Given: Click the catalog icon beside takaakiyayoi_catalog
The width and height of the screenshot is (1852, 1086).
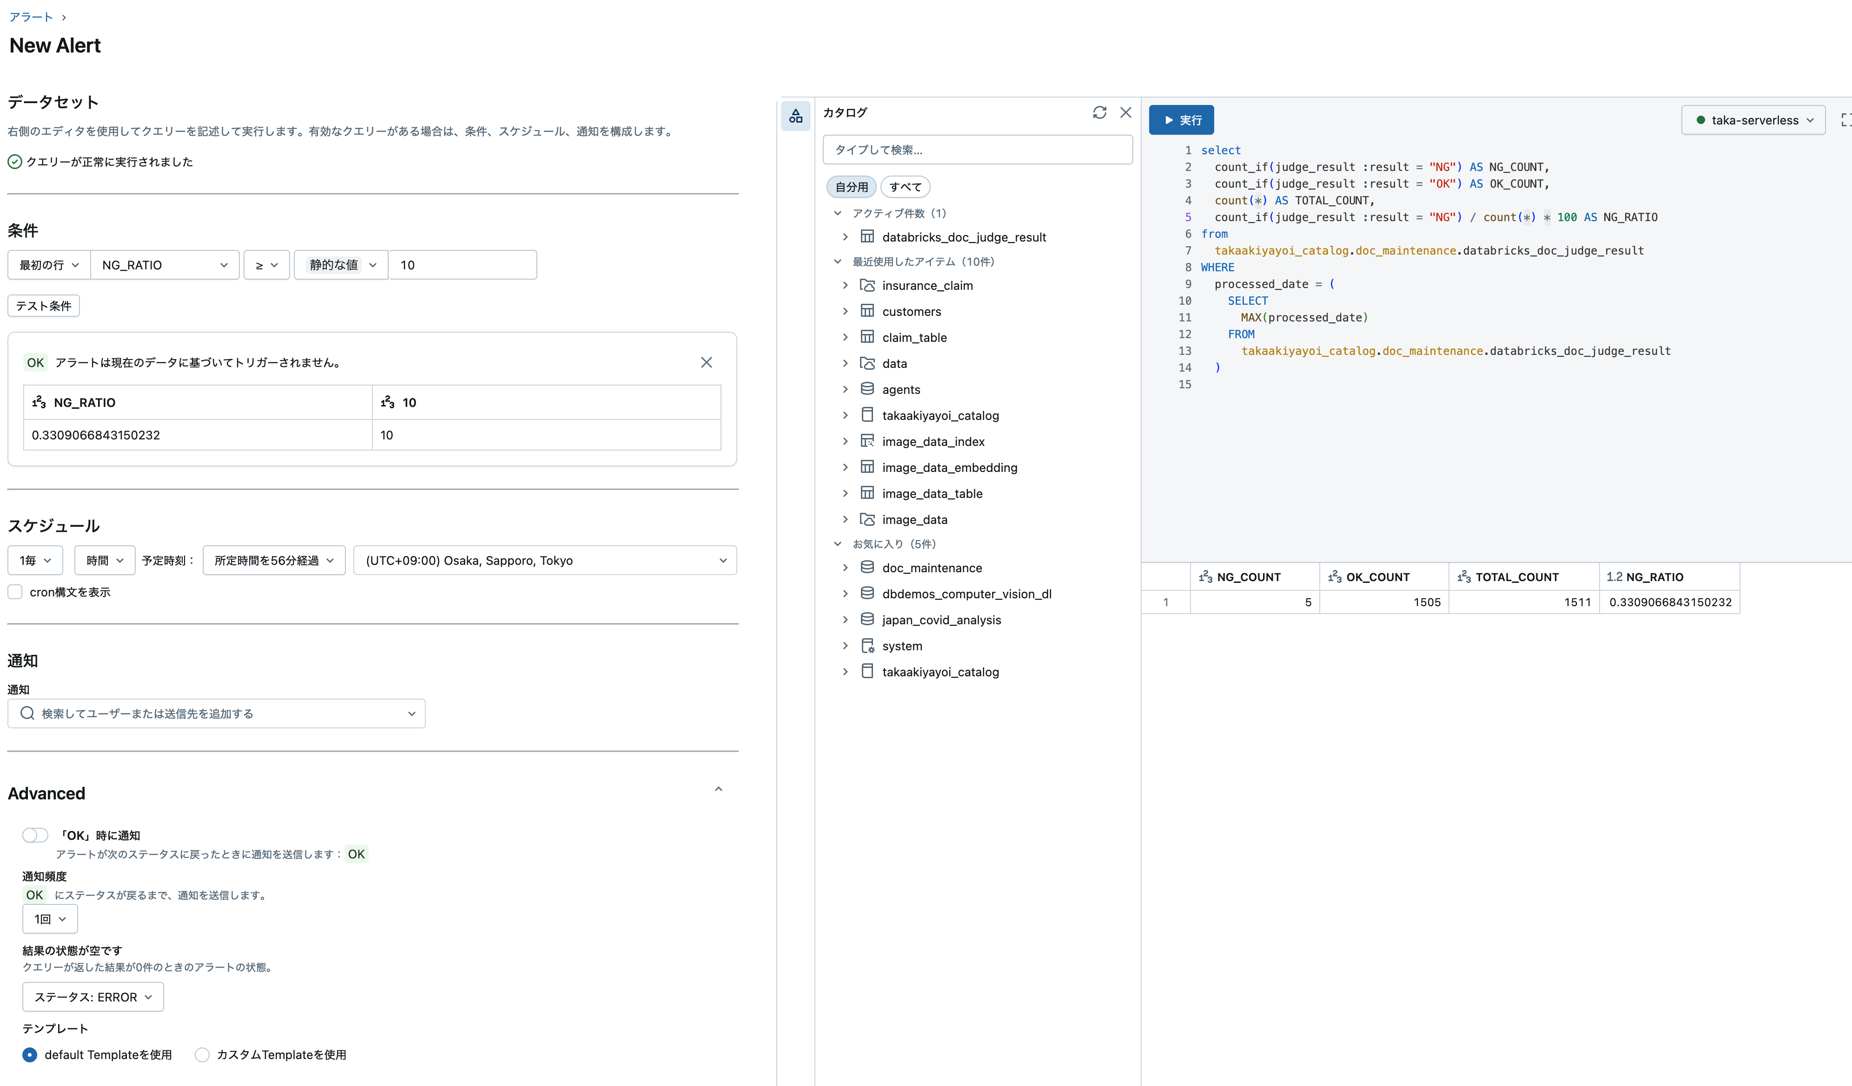Looking at the screenshot, I should (867, 415).
